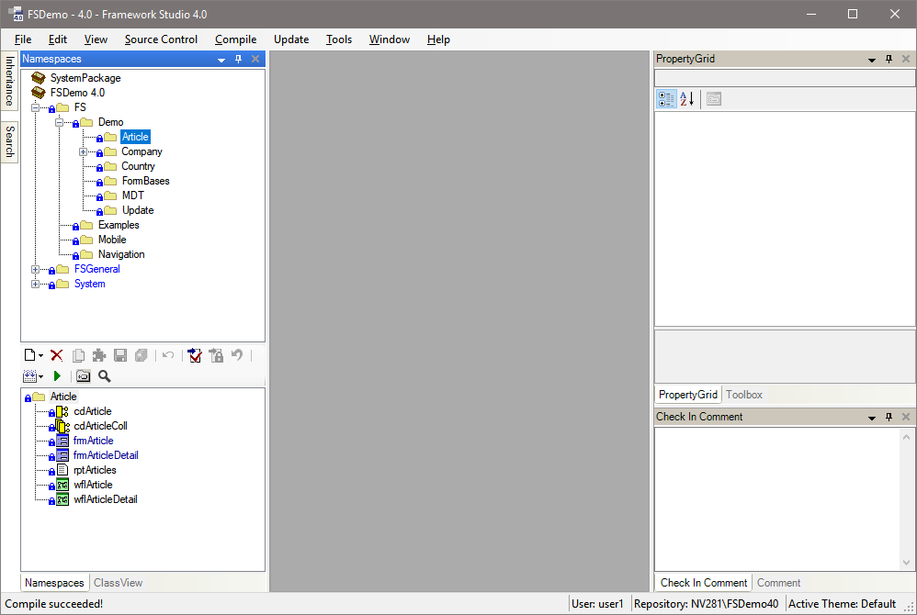Select the Categorized view icon in PropertyGrid
This screenshot has width=917, height=615.
(666, 98)
